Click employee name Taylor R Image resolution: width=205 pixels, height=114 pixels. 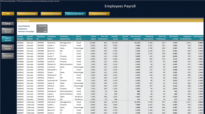[x=51, y=83]
